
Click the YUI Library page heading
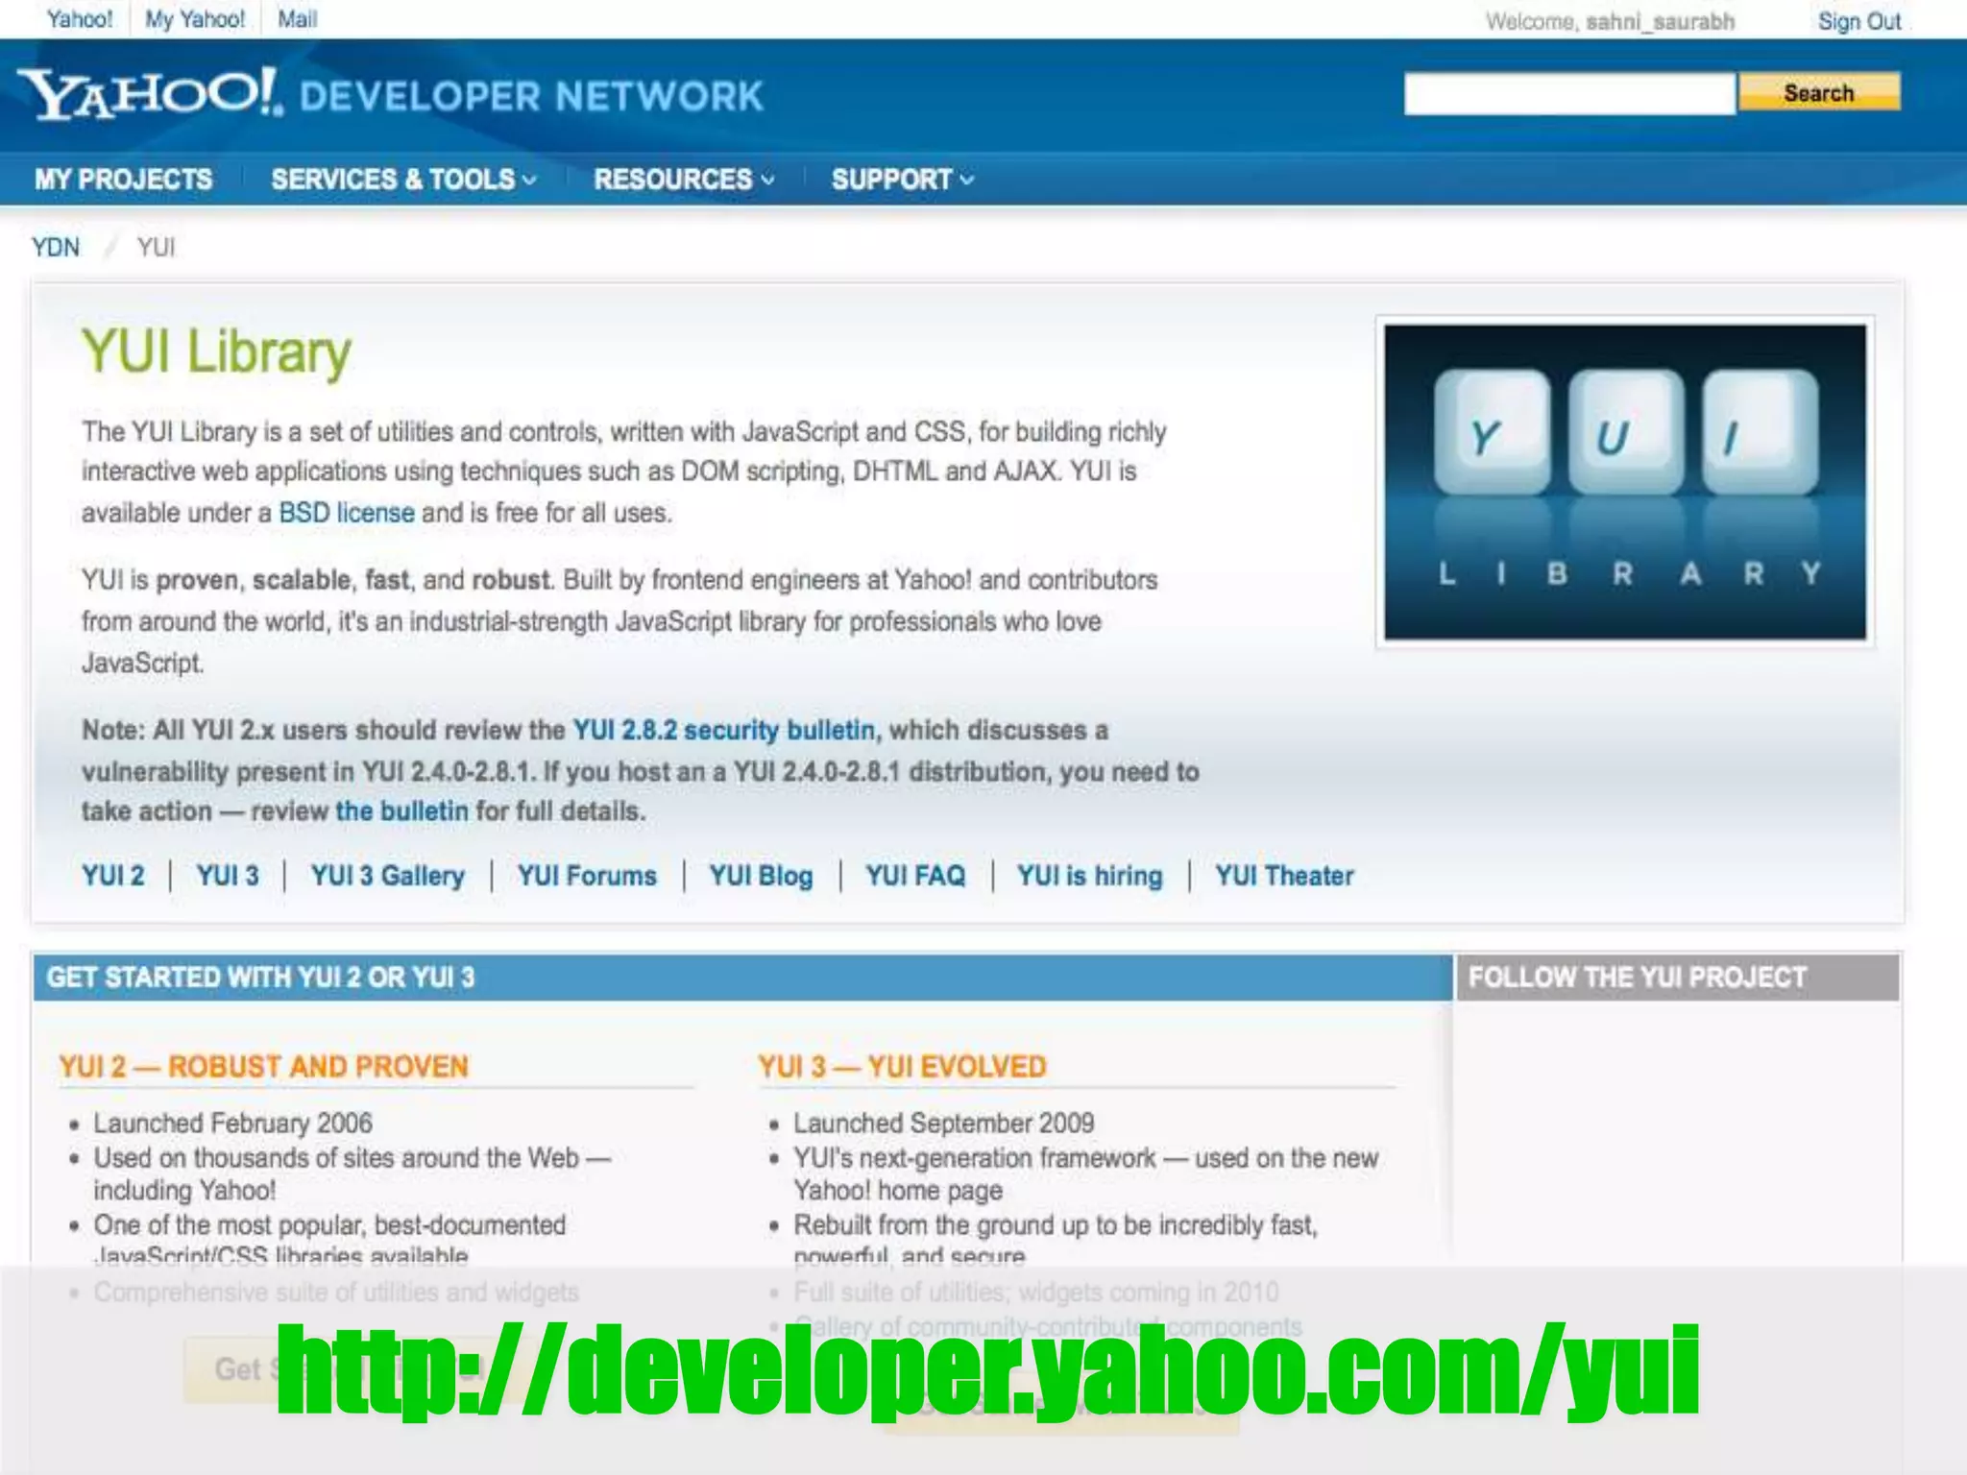[217, 352]
